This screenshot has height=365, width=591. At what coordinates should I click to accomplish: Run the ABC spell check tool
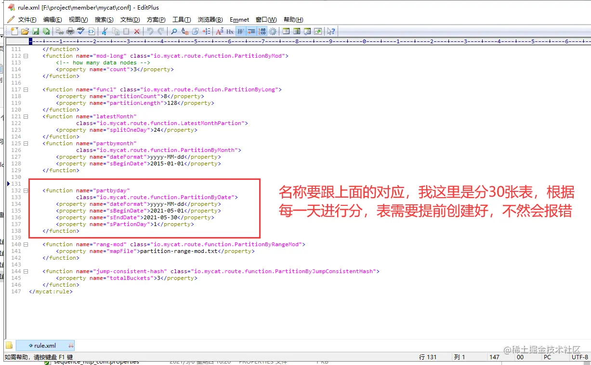click(81, 31)
